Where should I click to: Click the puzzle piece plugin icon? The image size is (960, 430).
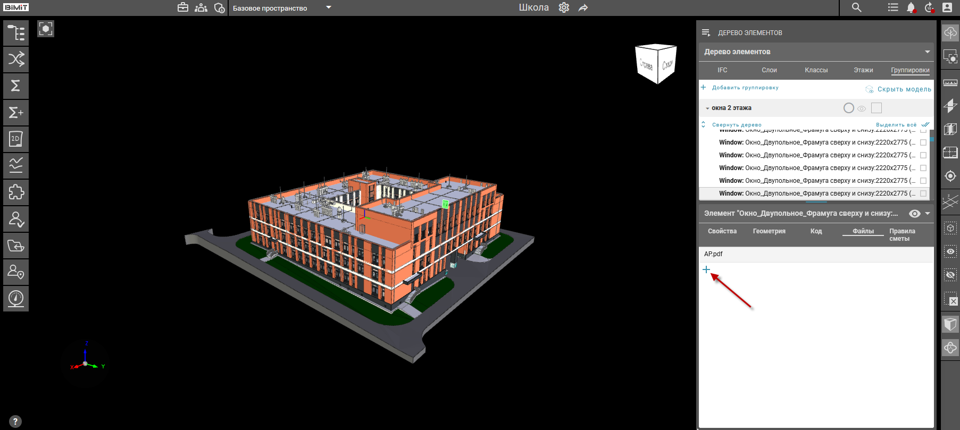point(16,192)
